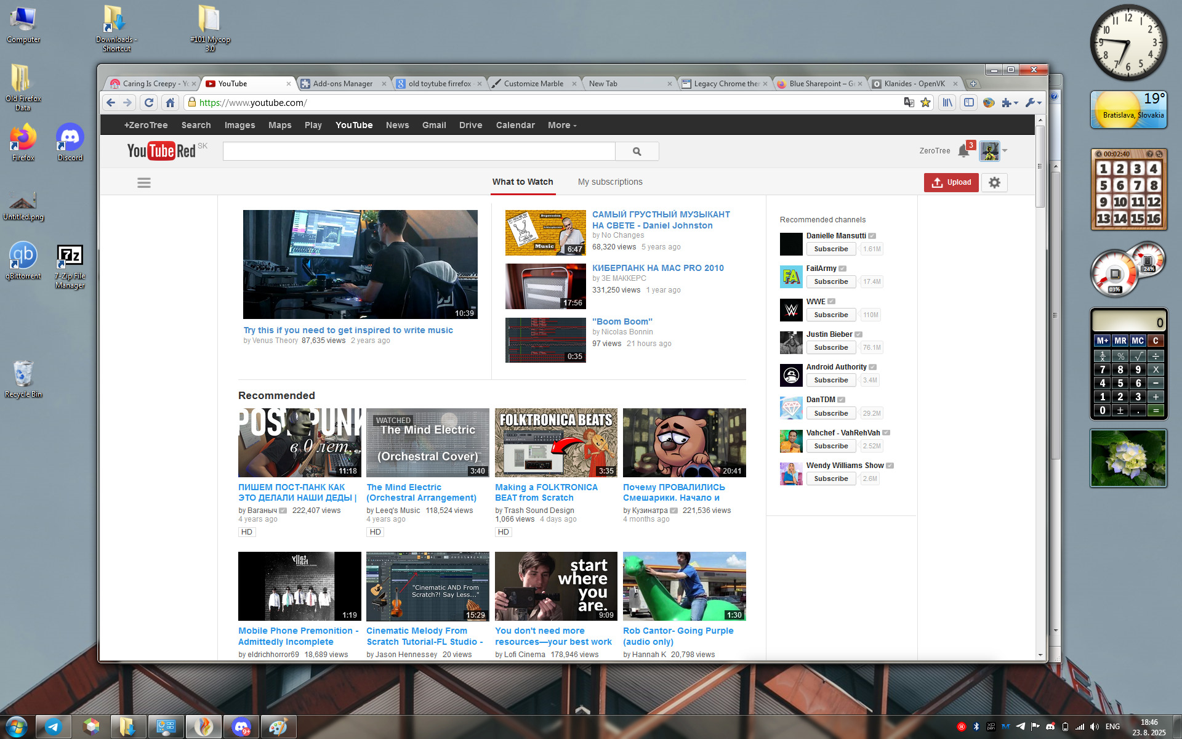Expand the account avatar dropdown arrow
Image resolution: width=1182 pixels, height=739 pixels.
(x=1005, y=151)
